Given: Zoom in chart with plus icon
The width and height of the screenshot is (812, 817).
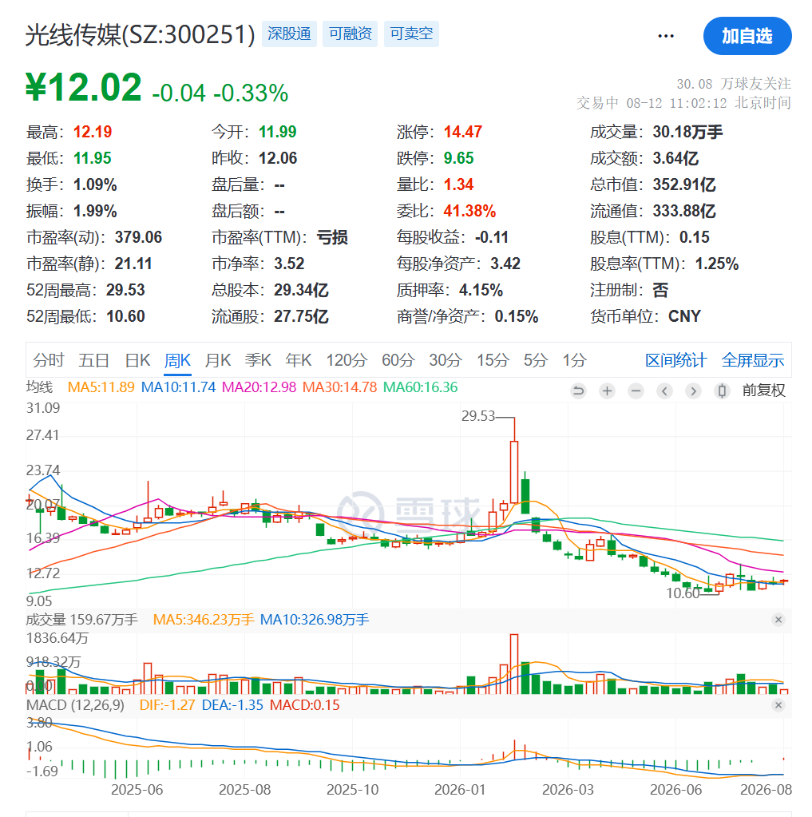Looking at the screenshot, I should (607, 391).
